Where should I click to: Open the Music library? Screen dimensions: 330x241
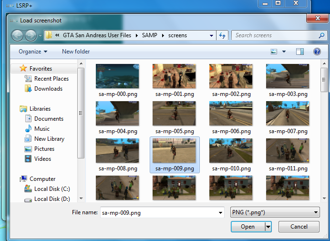click(x=41, y=129)
